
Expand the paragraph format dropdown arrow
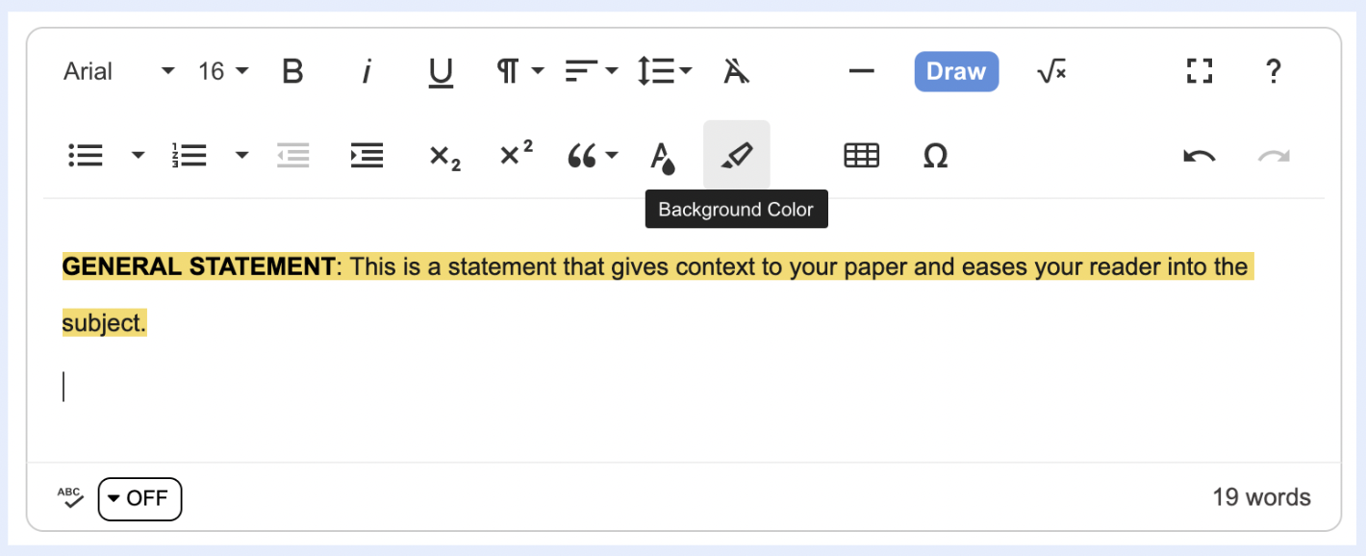coord(538,71)
